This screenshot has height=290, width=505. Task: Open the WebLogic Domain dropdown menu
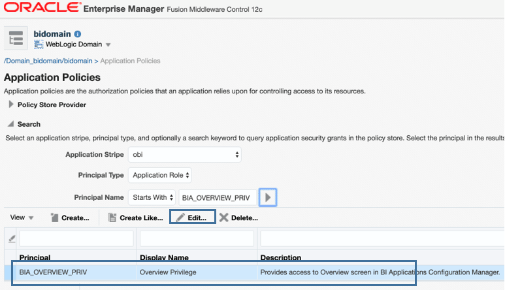point(108,44)
